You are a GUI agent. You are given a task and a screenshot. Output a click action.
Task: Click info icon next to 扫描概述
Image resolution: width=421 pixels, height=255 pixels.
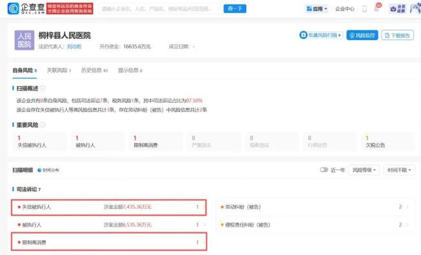[x=43, y=88]
